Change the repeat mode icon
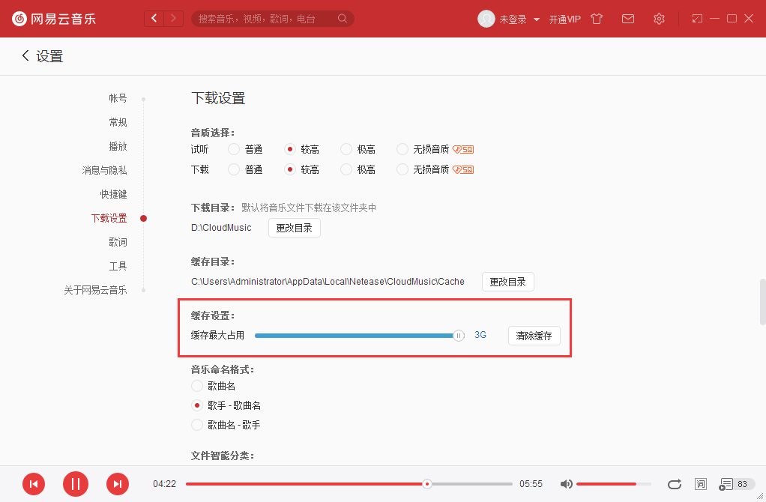This screenshot has width=766, height=502. pos(674,484)
